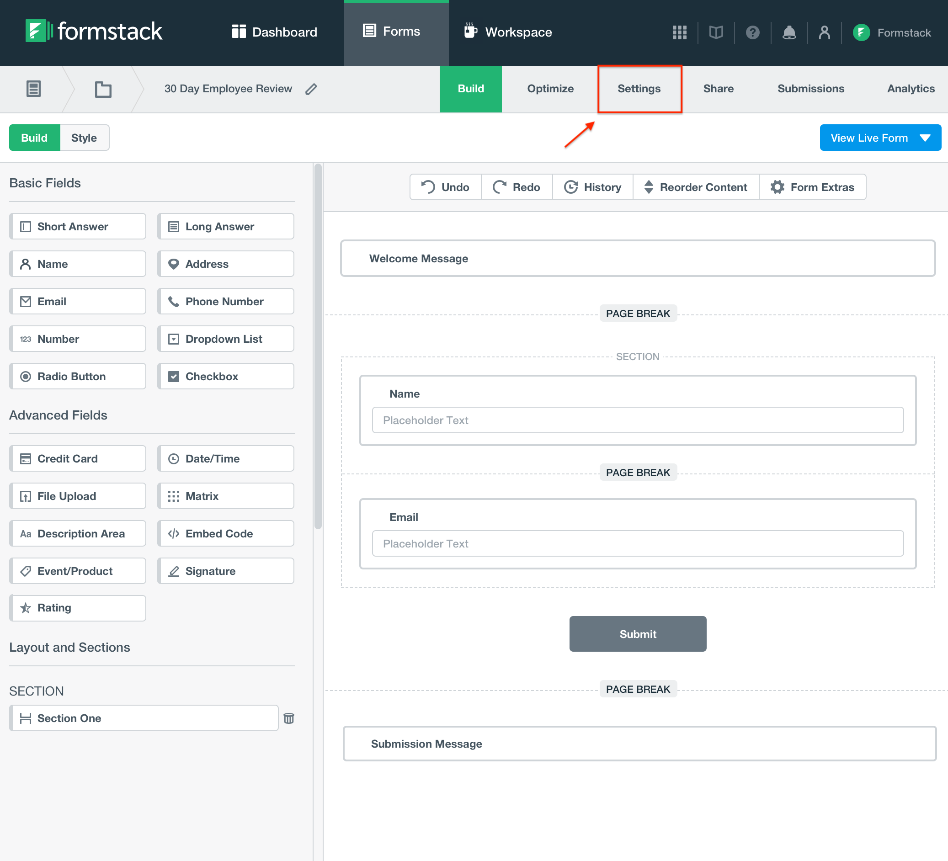Add a Radio Button field

tap(78, 376)
